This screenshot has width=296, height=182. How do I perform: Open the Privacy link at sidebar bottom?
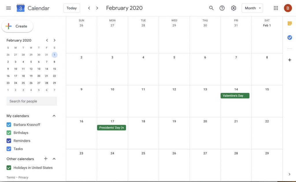(x=23, y=177)
